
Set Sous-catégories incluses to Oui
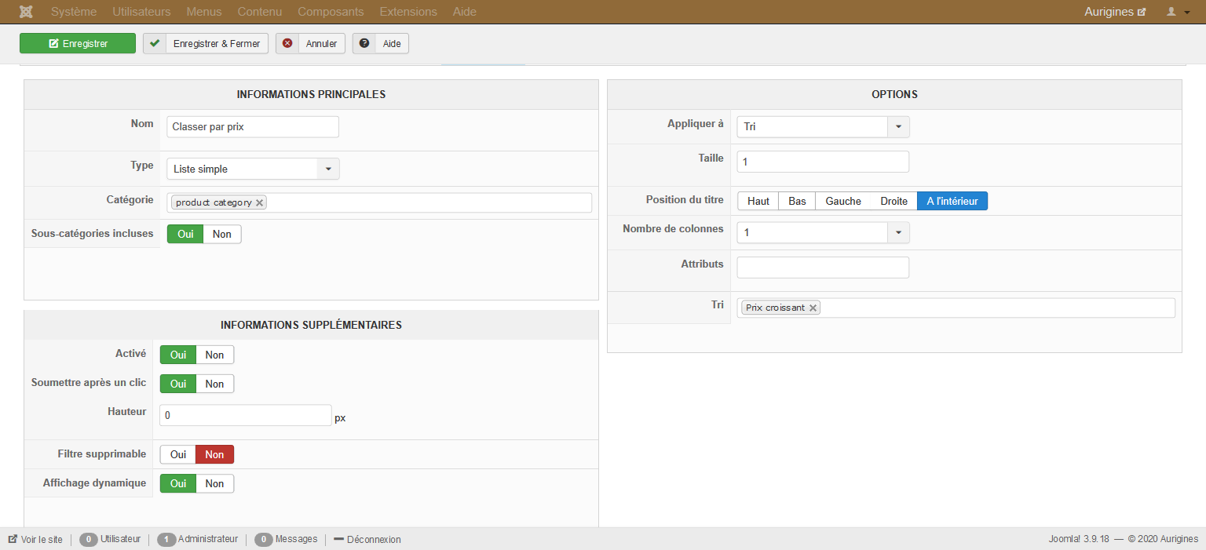[x=185, y=234]
